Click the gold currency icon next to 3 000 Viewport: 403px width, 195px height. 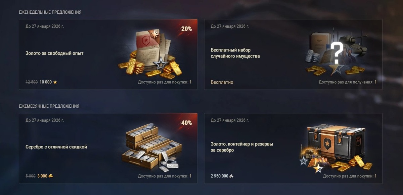[51, 176]
